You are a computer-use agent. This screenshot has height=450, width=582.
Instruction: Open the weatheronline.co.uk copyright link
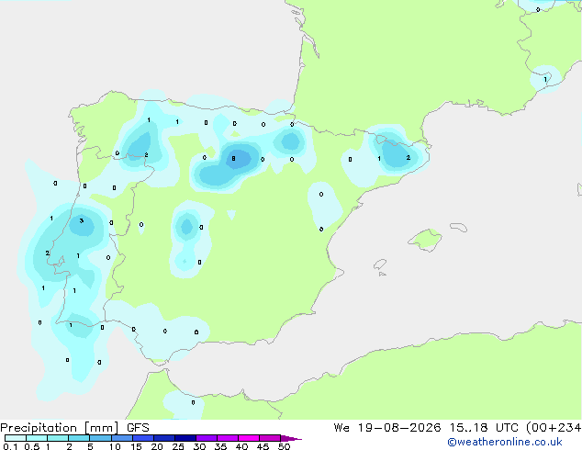pyautogui.click(x=505, y=442)
